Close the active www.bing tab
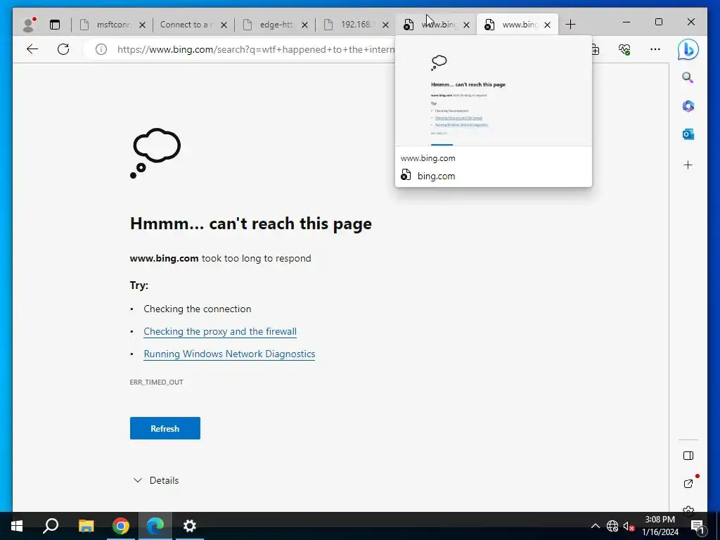This screenshot has height=540, width=720. 547,25
